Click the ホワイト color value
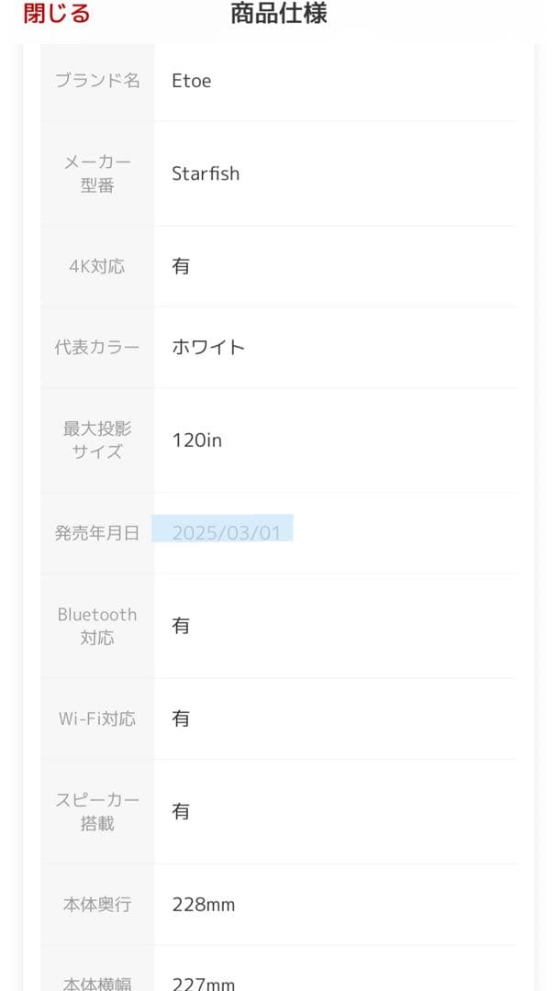This screenshot has height=991, width=558. pos(208,347)
